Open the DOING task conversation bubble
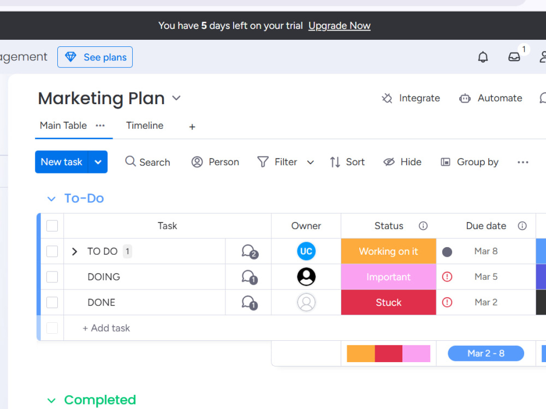This screenshot has height=409, width=546. (250, 277)
